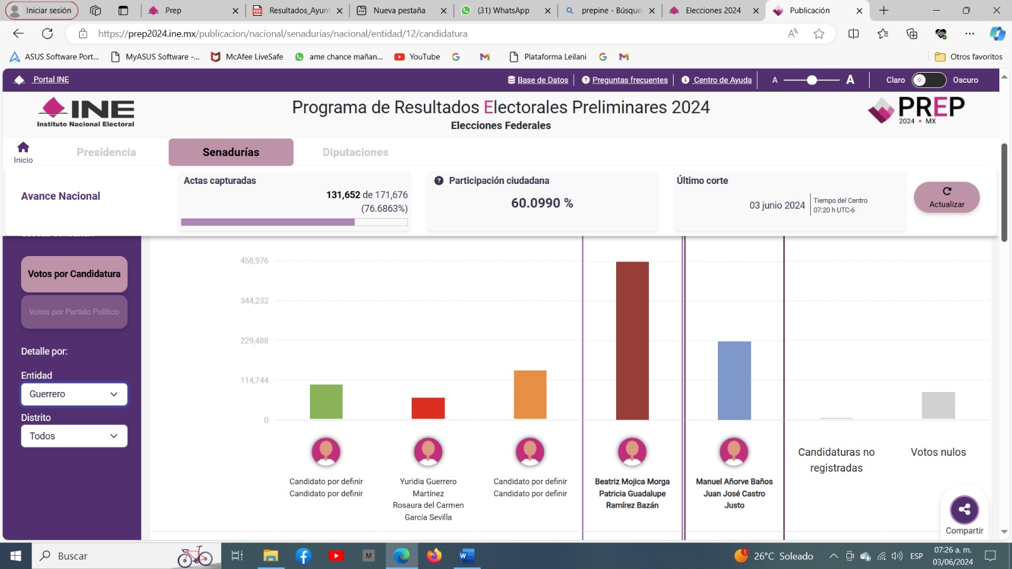Click Manuel Añorve Baños candidate avatar
Viewport: 1012px width, 569px height.
734,452
